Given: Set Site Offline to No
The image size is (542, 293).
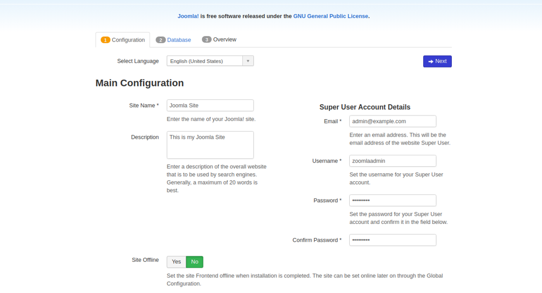Looking at the screenshot, I should (x=194, y=262).
